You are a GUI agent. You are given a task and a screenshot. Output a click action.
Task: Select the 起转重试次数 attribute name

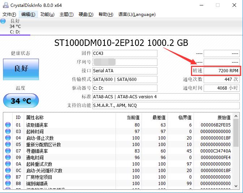(39, 164)
